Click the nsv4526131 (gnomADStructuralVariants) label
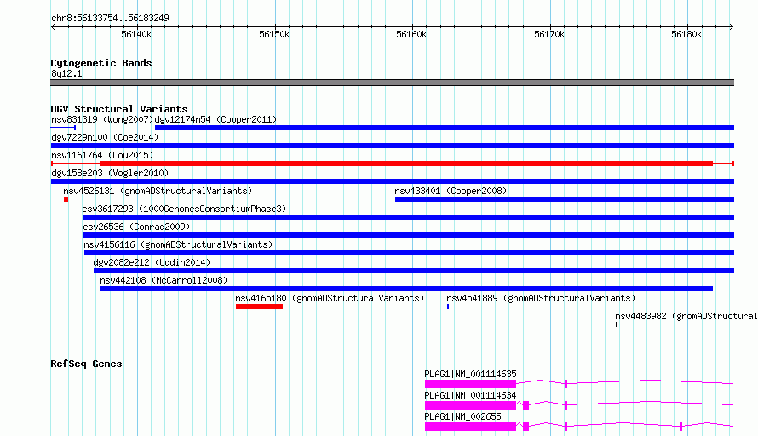Viewport: 758px width, 436px height. (158, 191)
